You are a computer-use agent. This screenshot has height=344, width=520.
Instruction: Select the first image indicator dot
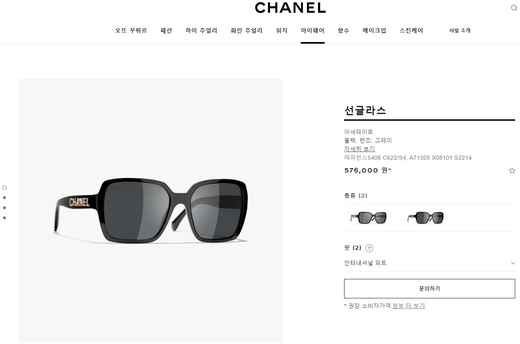(4, 188)
